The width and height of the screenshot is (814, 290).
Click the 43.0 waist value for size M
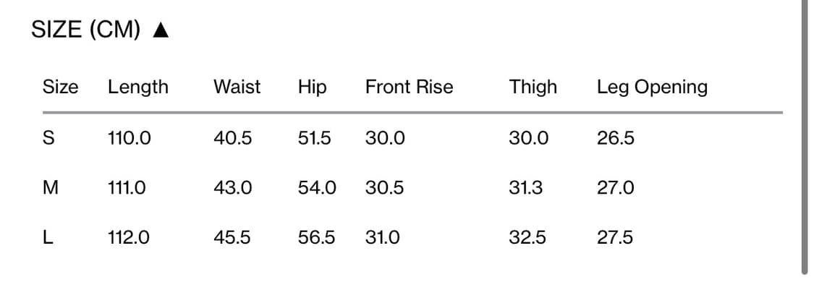click(233, 188)
